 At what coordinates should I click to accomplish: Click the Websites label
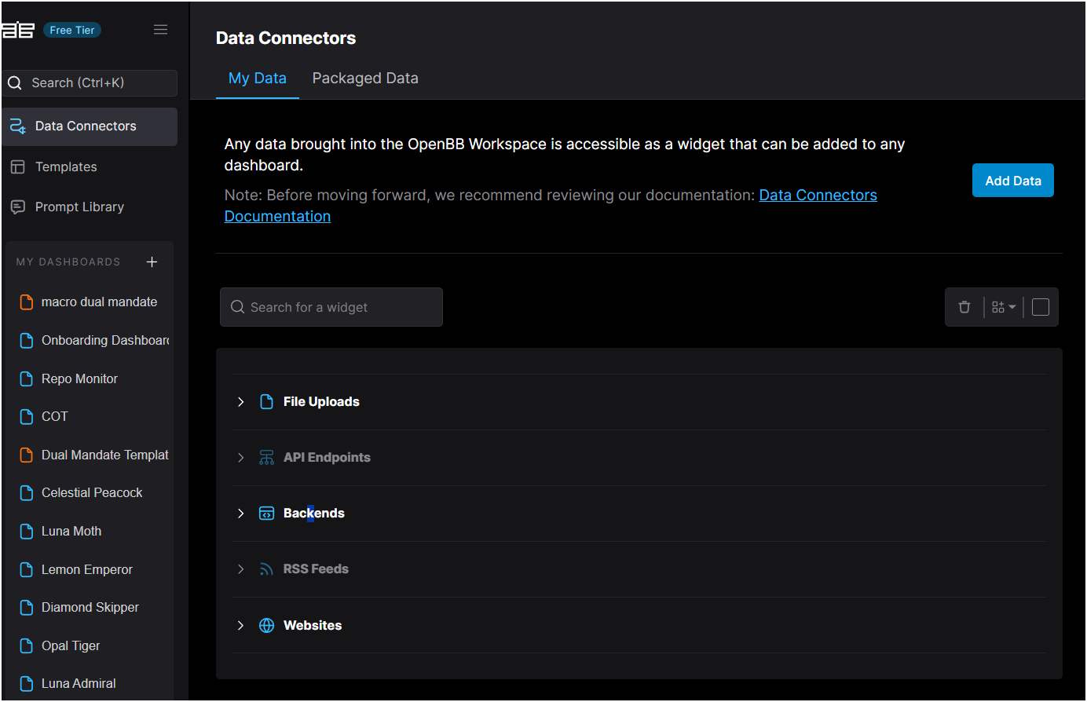(x=313, y=625)
